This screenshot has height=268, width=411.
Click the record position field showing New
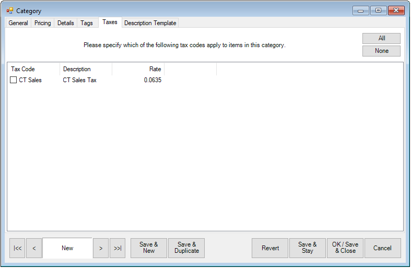(x=67, y=248)
